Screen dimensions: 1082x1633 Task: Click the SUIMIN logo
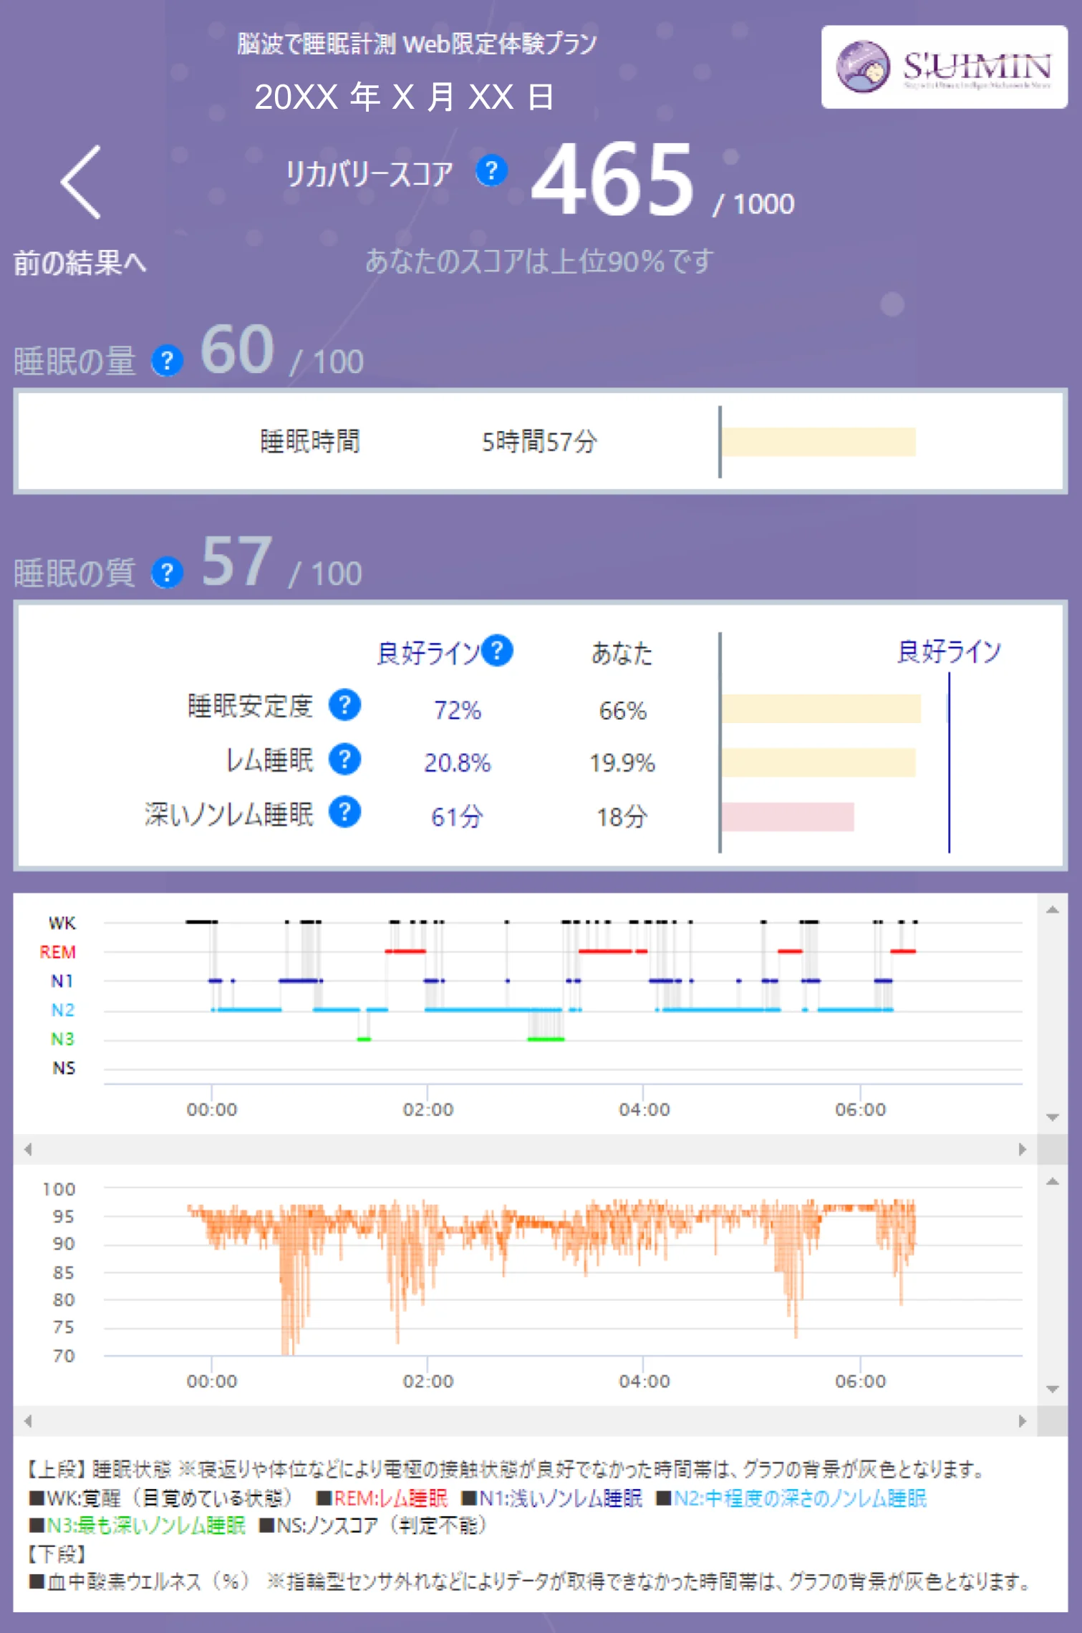click(944, 67)
